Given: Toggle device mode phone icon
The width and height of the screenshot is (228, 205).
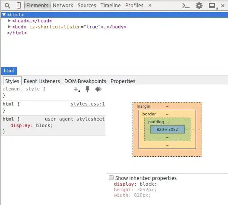Looking at the screenshot, I should click(19, 6).
